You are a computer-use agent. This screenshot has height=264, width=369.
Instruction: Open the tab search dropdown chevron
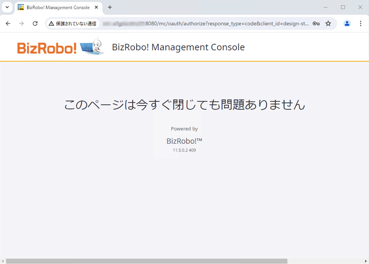click(x=7, y=7)
